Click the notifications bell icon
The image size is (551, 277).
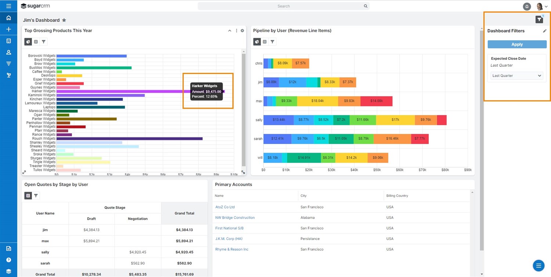527,6
